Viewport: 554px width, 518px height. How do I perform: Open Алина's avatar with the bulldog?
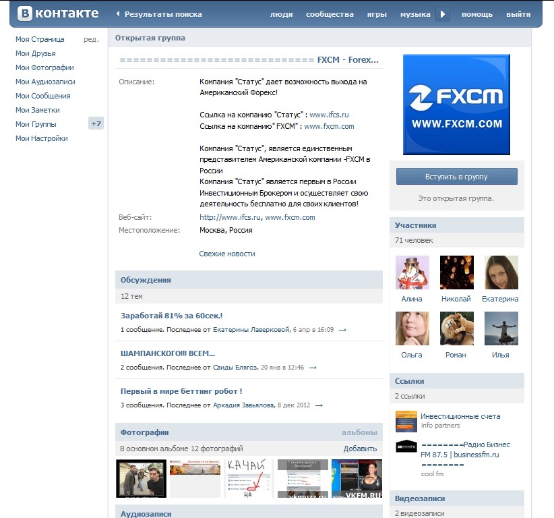click(412, 272)
